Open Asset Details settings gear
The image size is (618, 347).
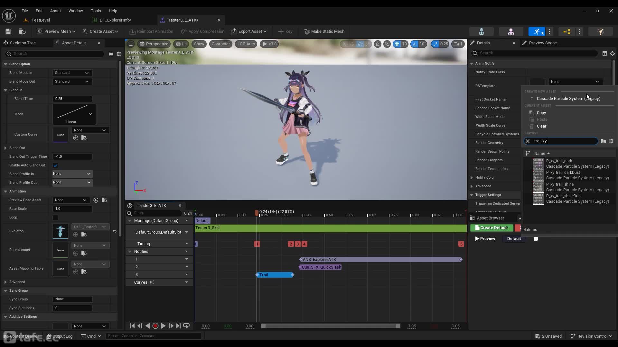pyautogui.click(x=119, y=54)
